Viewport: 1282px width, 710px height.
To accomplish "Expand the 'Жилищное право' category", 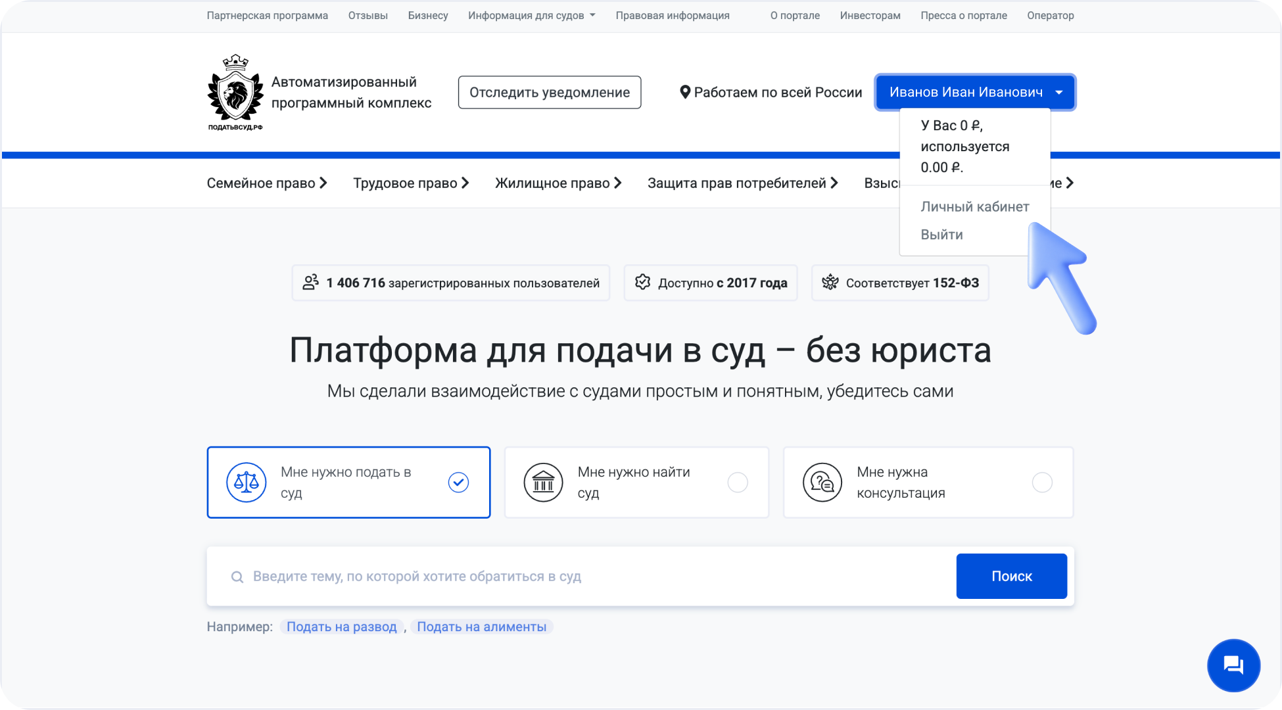I will (x=558, y=183).
